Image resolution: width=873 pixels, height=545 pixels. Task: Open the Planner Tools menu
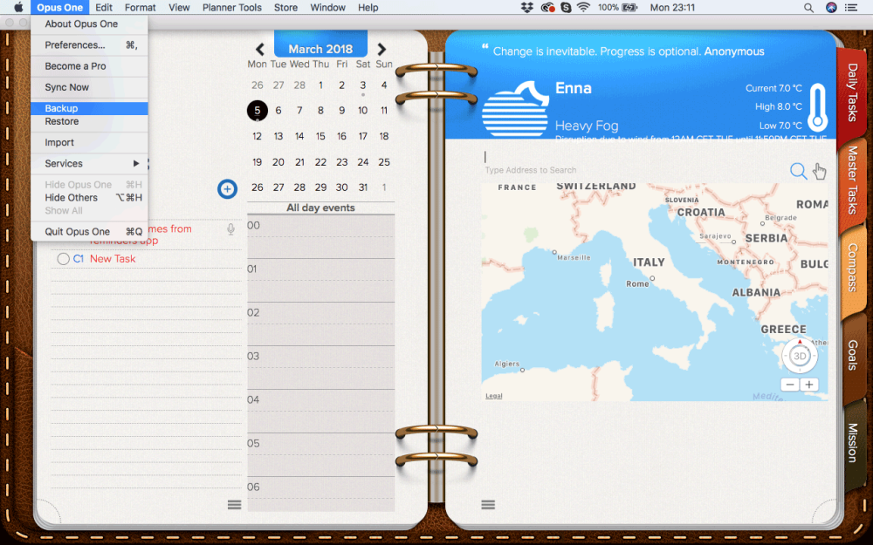[231, 7]
